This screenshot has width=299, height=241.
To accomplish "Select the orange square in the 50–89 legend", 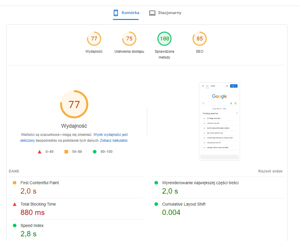I will [66, 152].
